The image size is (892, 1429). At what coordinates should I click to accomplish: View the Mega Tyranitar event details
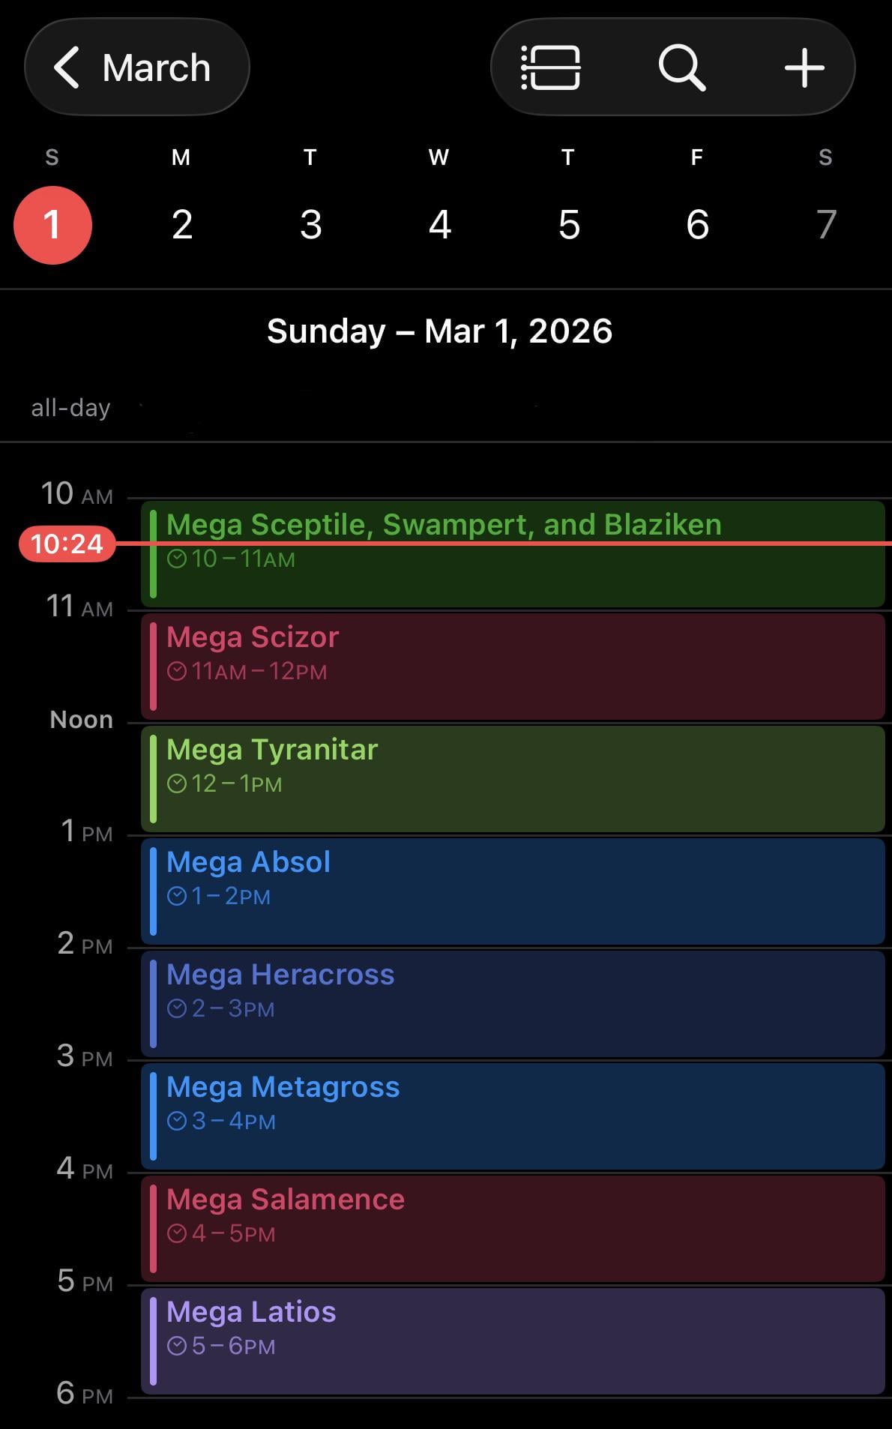tap(513, 779)
